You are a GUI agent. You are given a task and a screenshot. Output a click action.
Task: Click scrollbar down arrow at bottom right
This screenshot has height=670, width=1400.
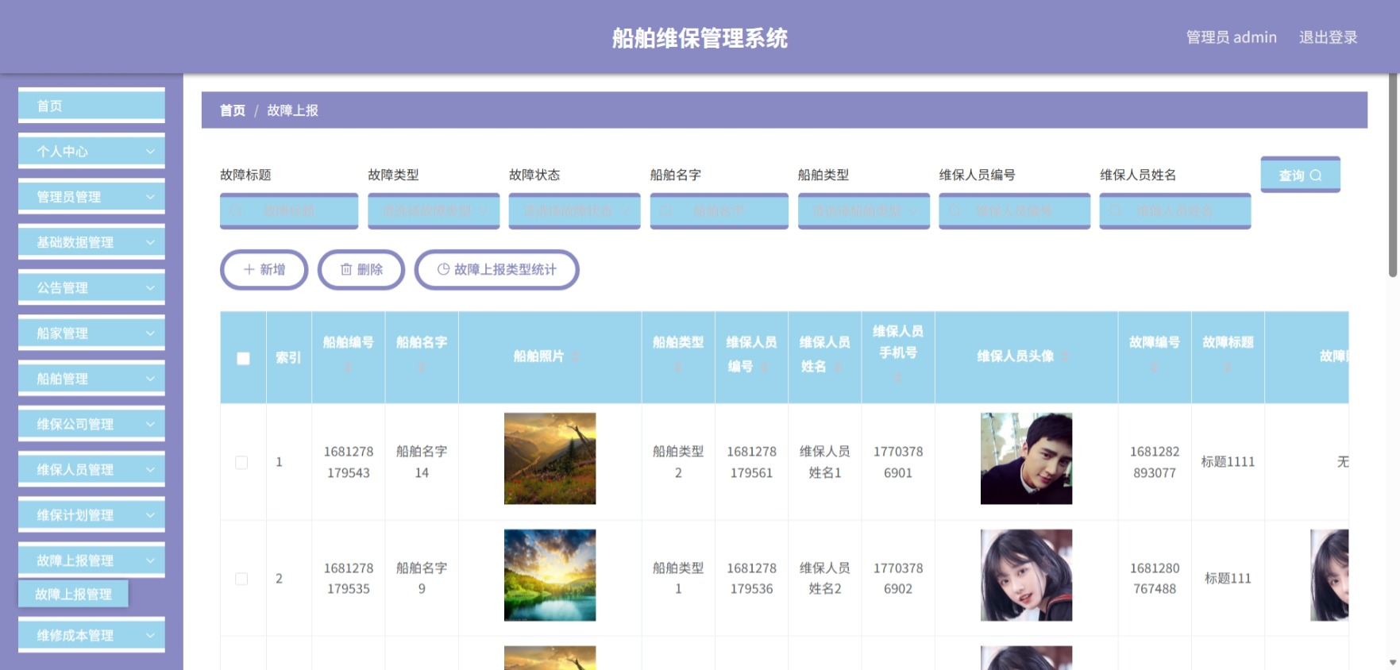coord(1393,661)
